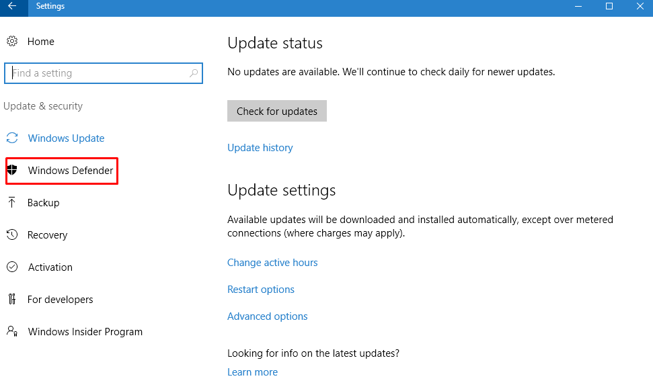Open Advanced options link

click(x=268, y=316)
